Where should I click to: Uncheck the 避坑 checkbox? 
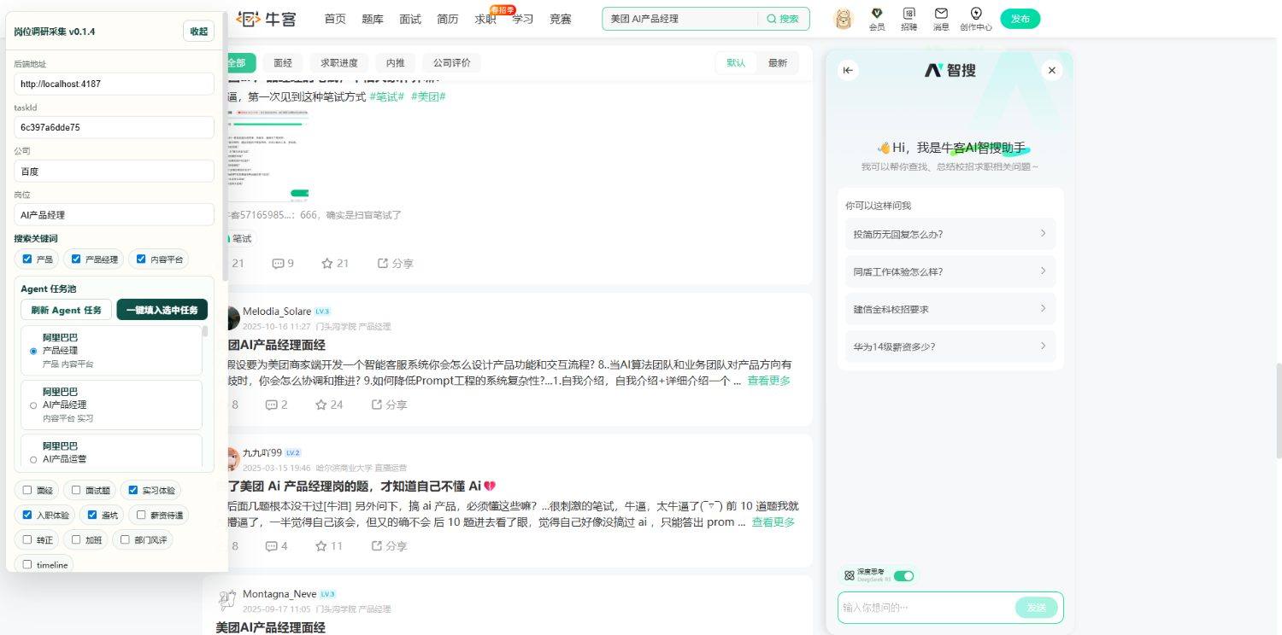tap(92, 516)
